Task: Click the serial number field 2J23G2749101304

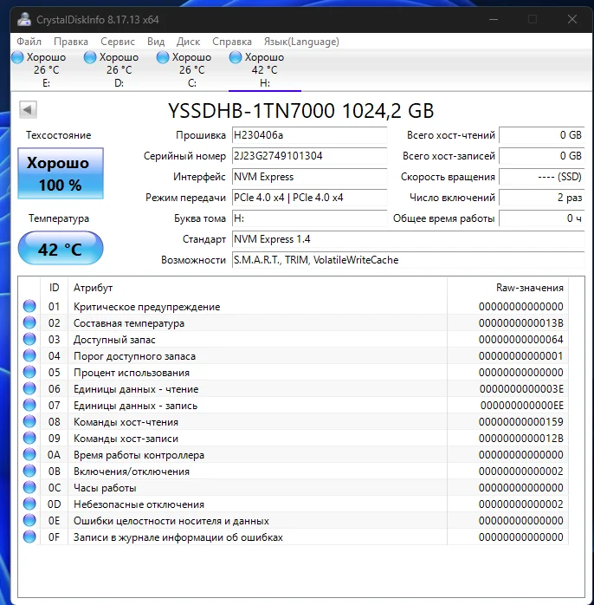Action: pos(309,156)
